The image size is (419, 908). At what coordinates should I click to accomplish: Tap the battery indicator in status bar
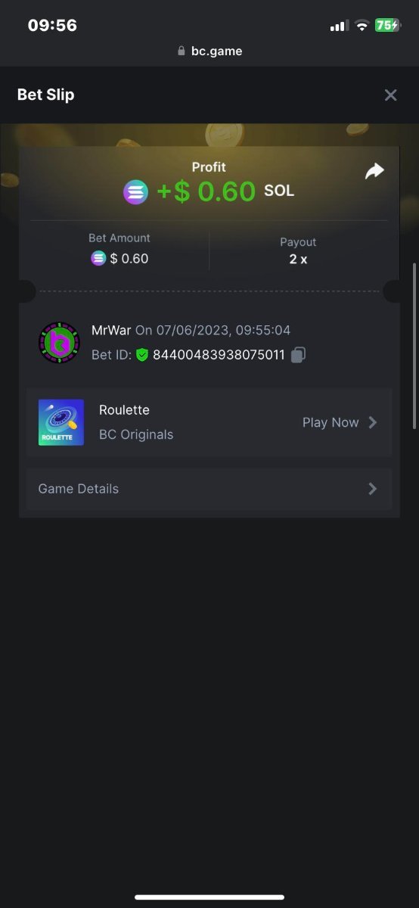coord(387,25)
